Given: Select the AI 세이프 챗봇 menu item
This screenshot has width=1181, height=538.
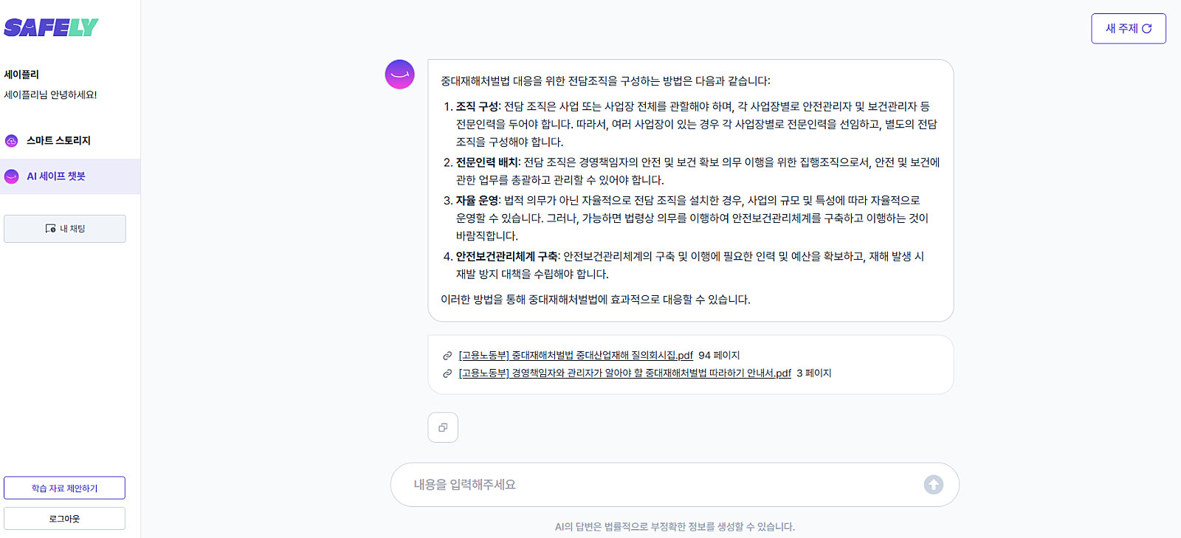Looking at the screenshot, I should click(56, 176).
